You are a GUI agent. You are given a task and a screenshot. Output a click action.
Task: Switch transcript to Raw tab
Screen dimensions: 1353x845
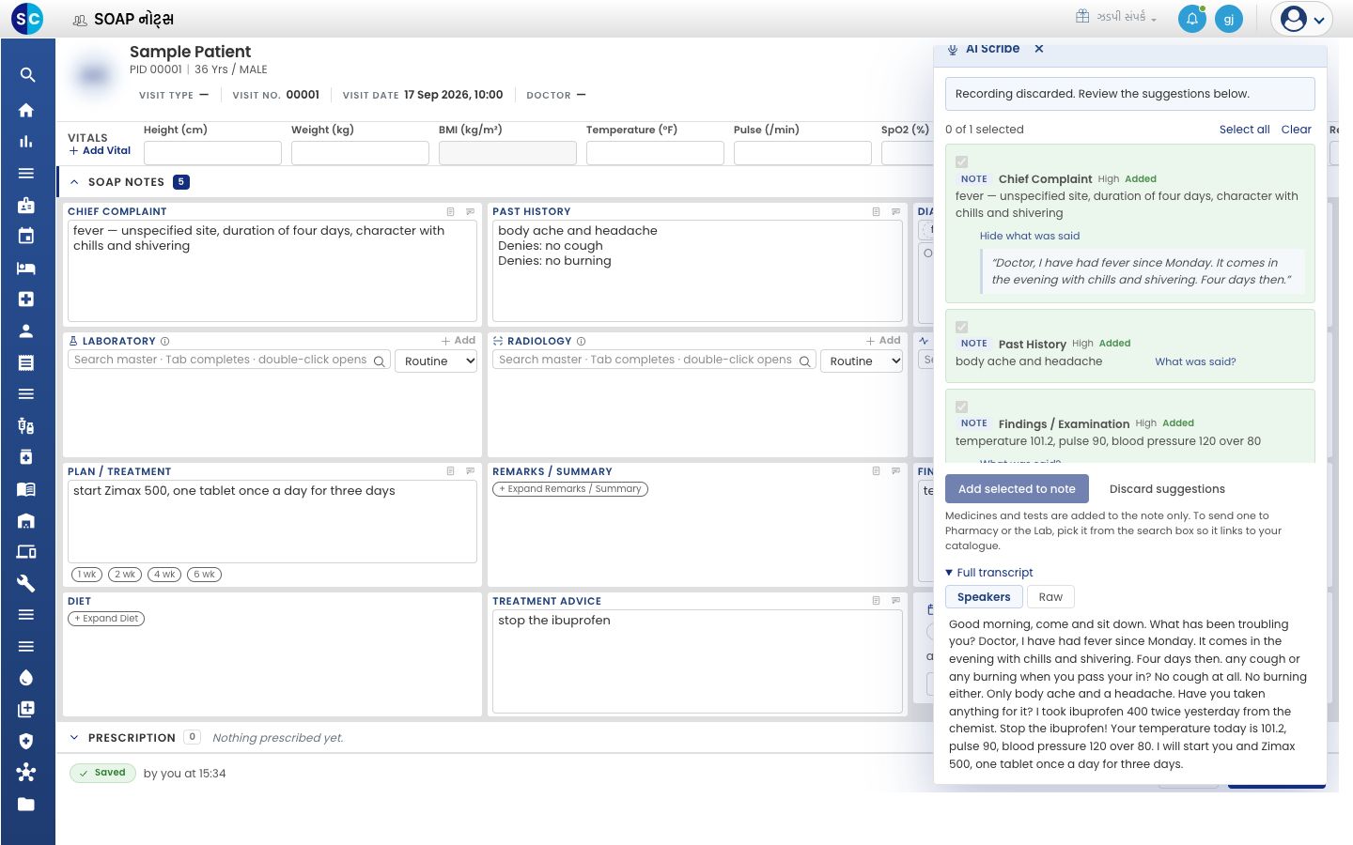pyautogui.click(x=1050, y=597)
